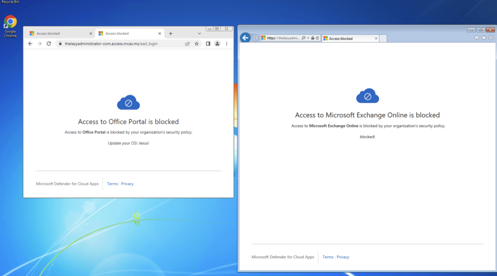497x276 pixels.
Task: Click Chrome forward navigation arrow
Action: click(x=39, y=44)
